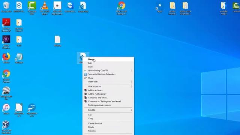Select Scan with Windows Defender

coord(108,74)
